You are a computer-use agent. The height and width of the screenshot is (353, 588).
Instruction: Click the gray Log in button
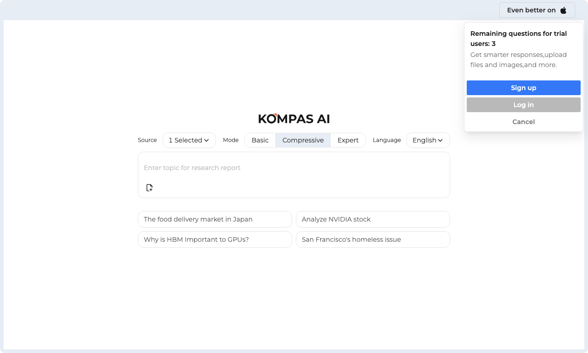pos(524,105)
